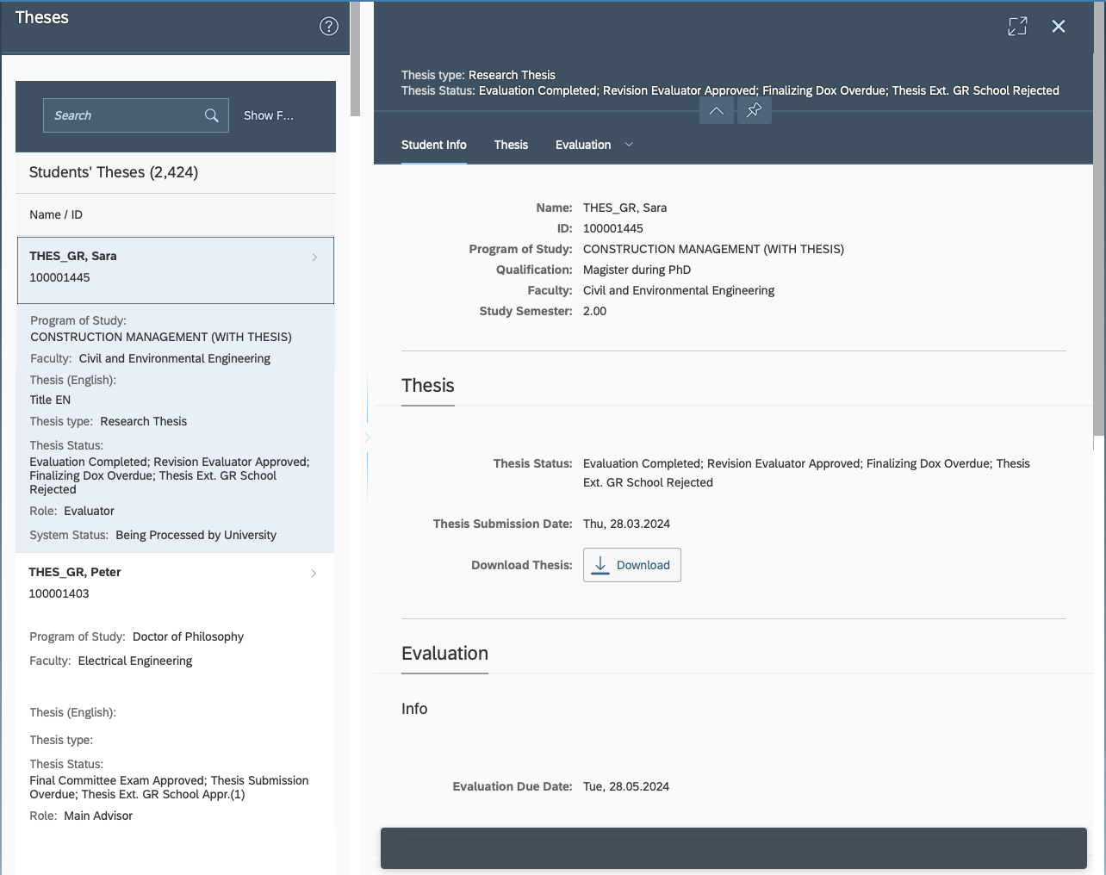Image resolution: width=1106 pixels, height=875 pixels.
Task: Switch to the Student Info tab
Action: 434,145
